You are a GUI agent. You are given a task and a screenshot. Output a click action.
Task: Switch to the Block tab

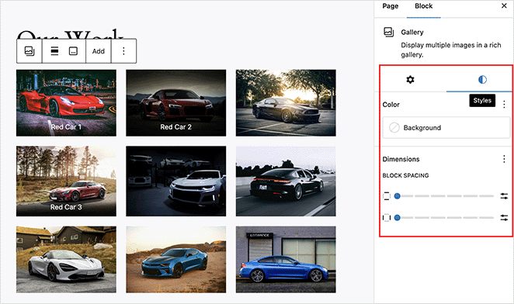(x=423, y=6)
